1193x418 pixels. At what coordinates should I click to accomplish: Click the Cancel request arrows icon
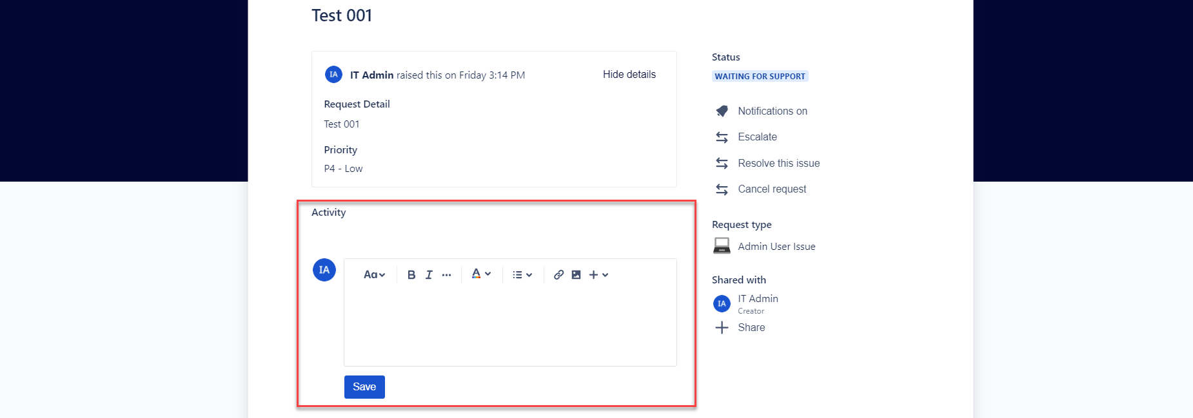pyautogui.click(x=722, y=189)
